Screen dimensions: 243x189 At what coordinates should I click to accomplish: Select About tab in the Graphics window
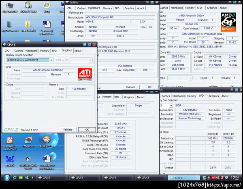click(78, 51)
